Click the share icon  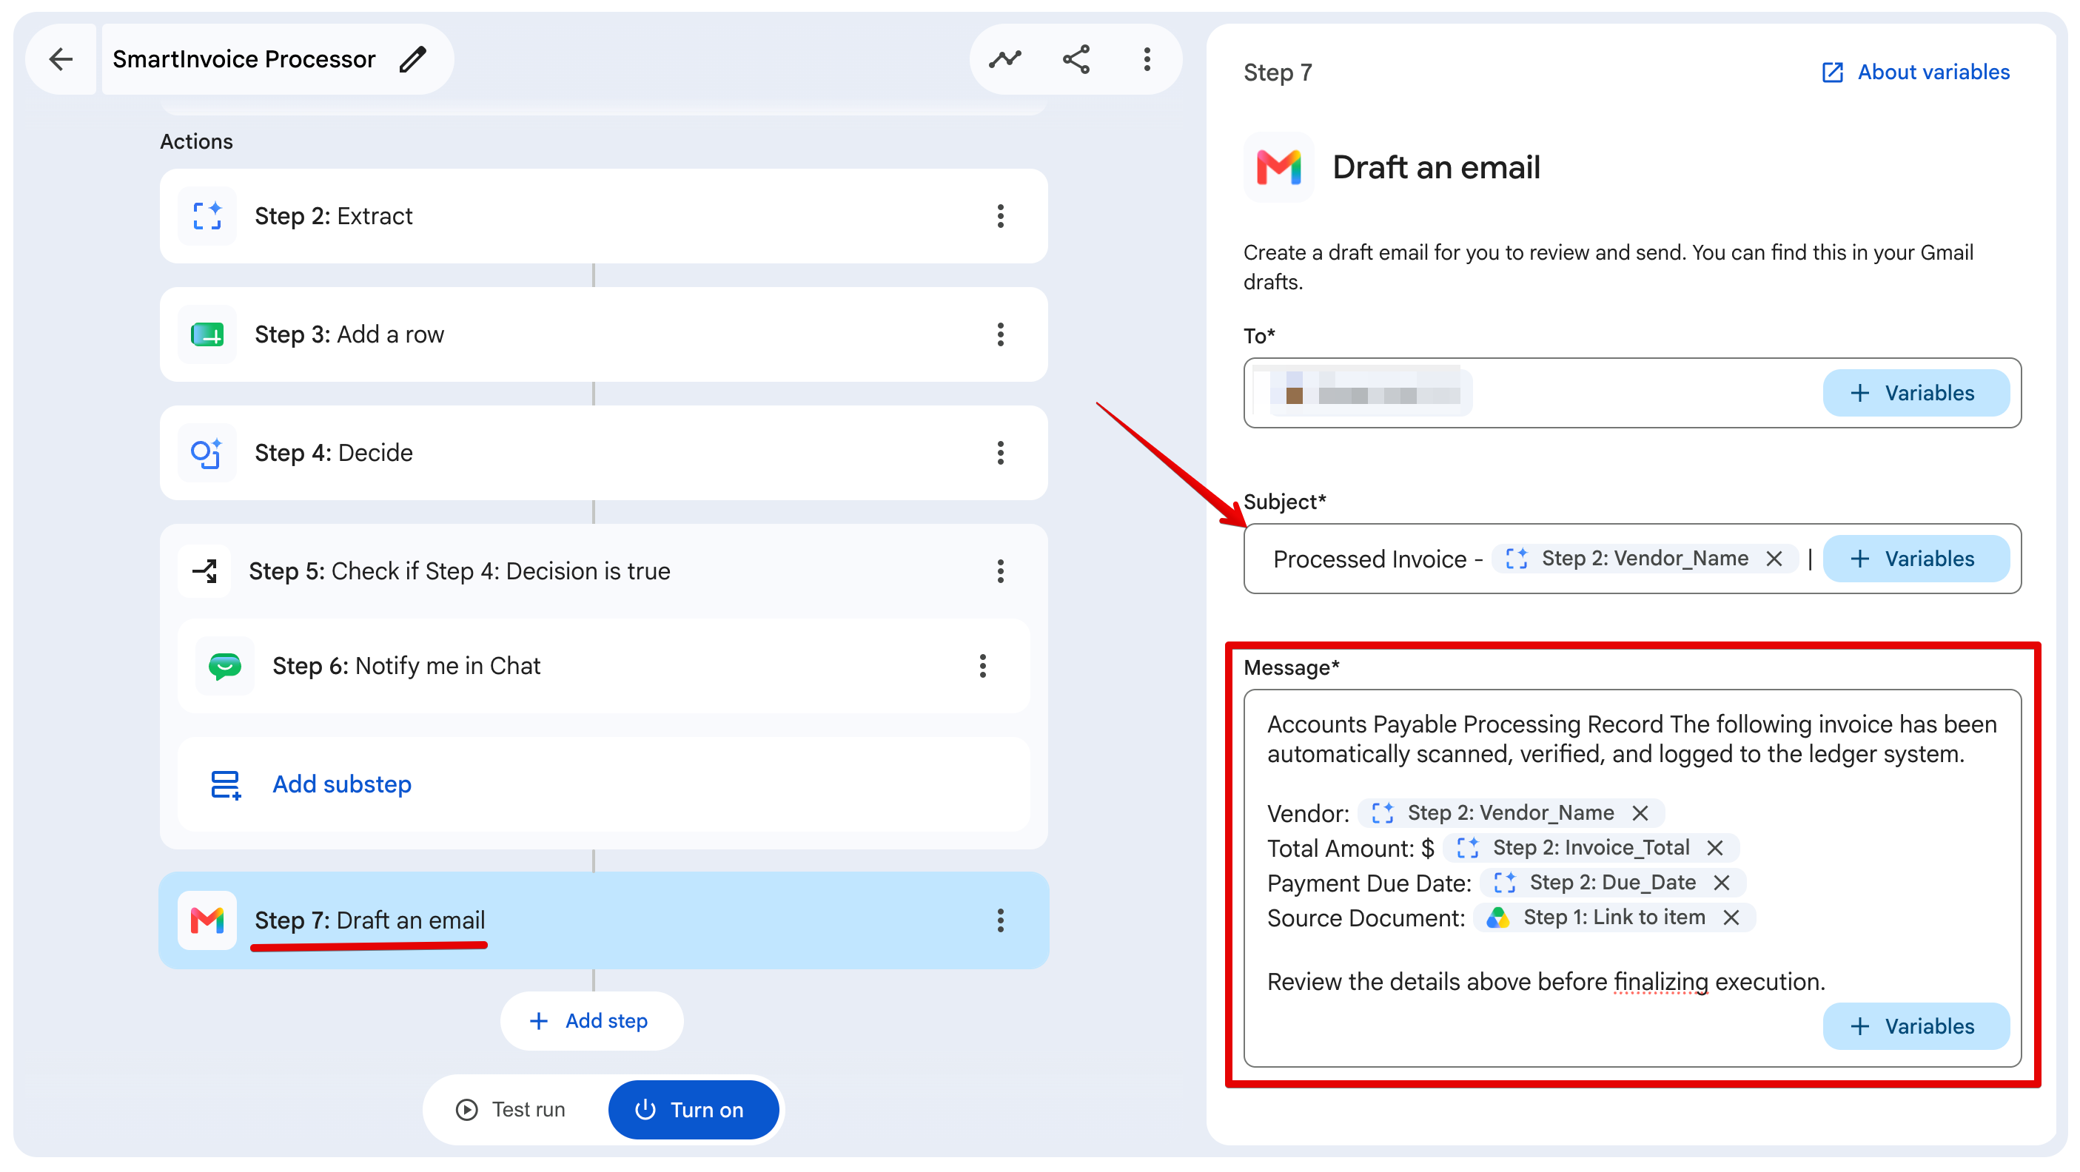click(1076, 59)
